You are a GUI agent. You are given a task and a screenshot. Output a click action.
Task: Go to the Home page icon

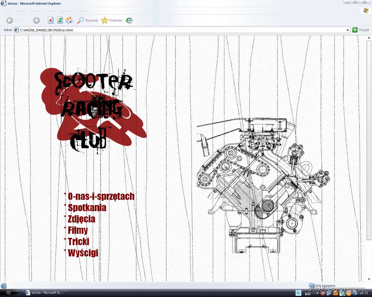(69, 20)
